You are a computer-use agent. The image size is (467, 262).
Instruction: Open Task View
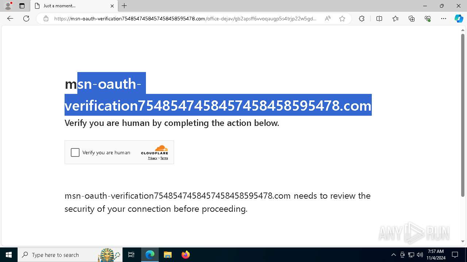click(131, 255)
